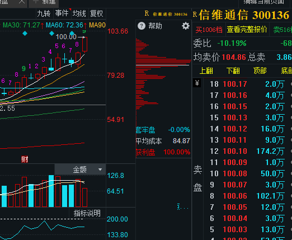
Task: Toggle the 均线 moving averages
Action: point(79,13)
